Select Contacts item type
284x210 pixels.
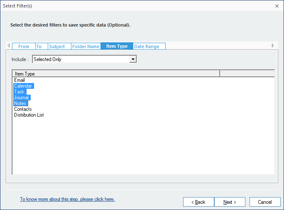[23, 109]
